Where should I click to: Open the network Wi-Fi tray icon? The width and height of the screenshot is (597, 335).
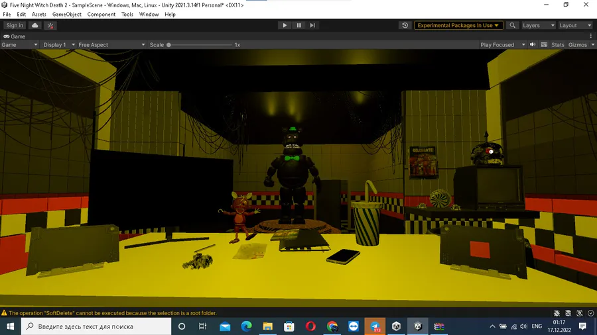tap(513, 326)
